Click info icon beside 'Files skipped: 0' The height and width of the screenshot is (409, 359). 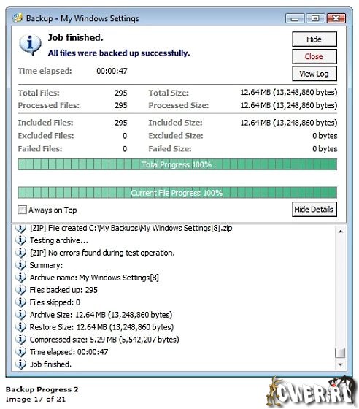(x=20, y=302)
